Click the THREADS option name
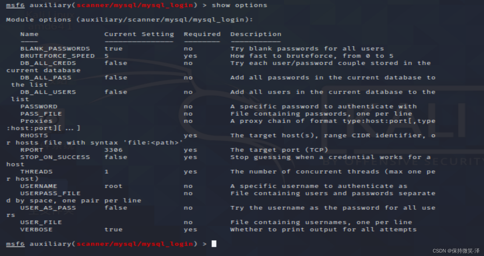The image size is (484, 256). pos(36,172)
